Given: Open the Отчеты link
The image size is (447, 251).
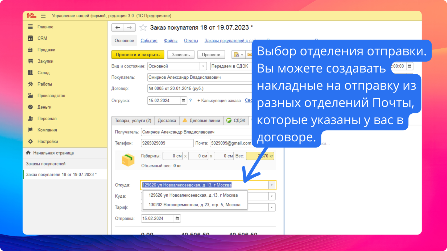Looking at the screenshot, I should [x=191, y=41].
